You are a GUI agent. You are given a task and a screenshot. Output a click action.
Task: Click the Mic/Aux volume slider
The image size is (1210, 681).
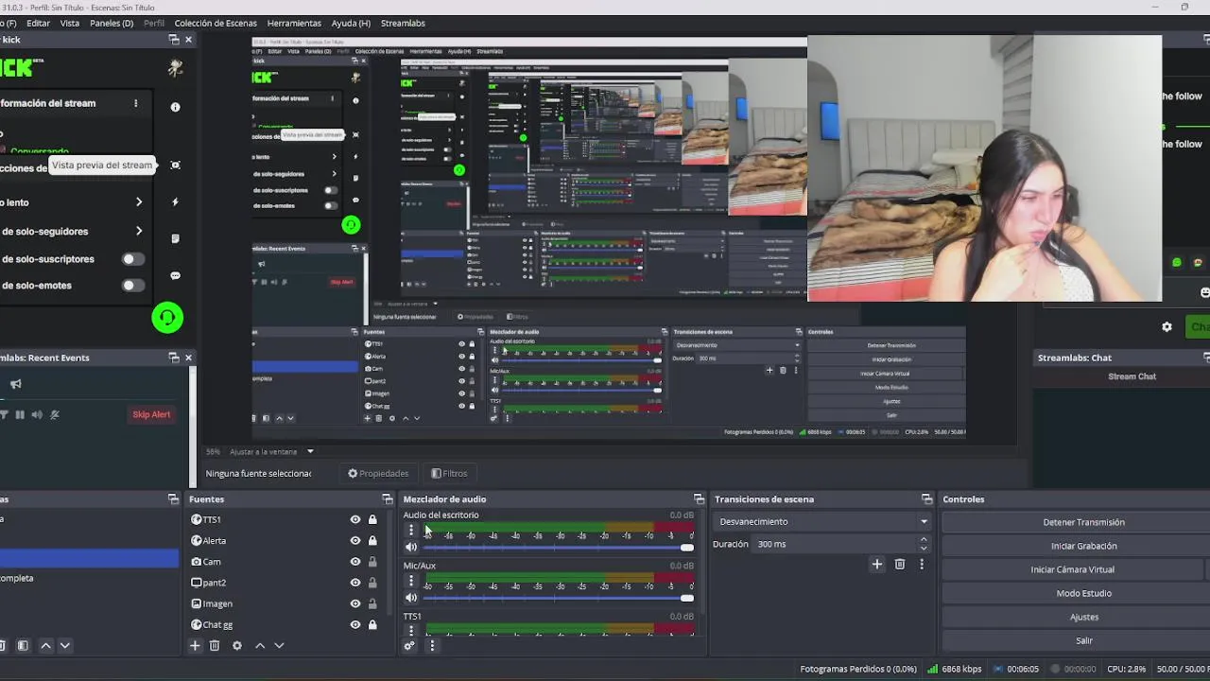[x=559, y=598]
